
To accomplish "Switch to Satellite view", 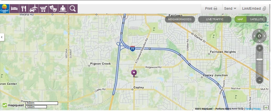I will point(257,19).
